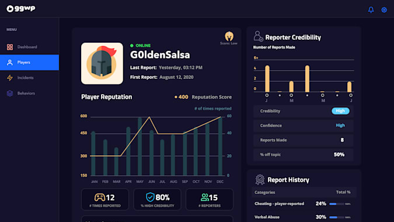The image size is (394, 222).
Task: Click the gamepad Times Reported icon
Action: pyautogui.click(x=99, y=197)
